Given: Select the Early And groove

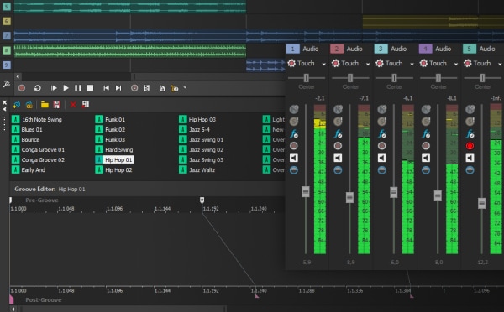Looking at the screenshot, I should [x=33, y=170].
